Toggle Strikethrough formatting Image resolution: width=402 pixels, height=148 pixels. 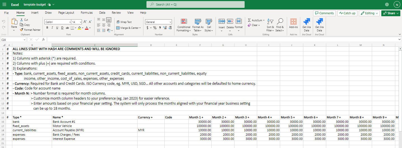[x=67, y=28]
